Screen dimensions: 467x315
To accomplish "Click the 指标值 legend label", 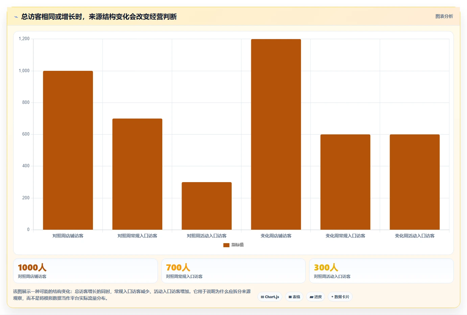I will pyautogui.click(x=237, y=245).
